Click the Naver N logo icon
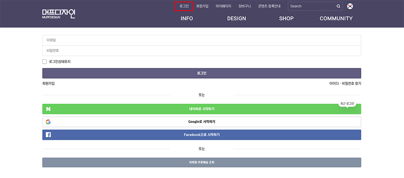This screenshot has width=404, height=178. click(x=48, y=109)
